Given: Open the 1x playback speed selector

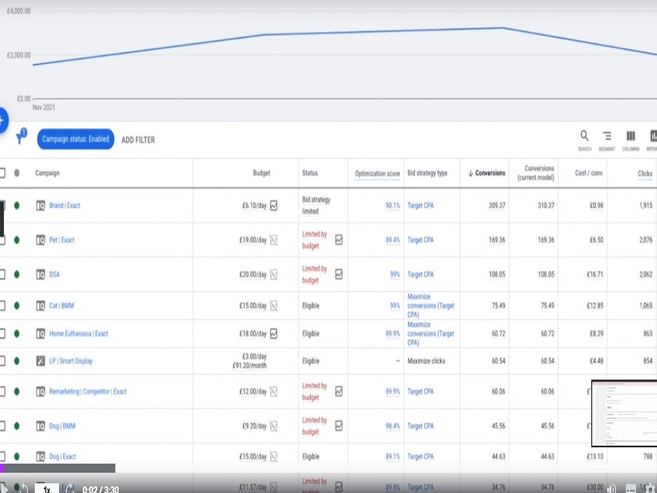Looking at the screenshot, I should point(47,489).
